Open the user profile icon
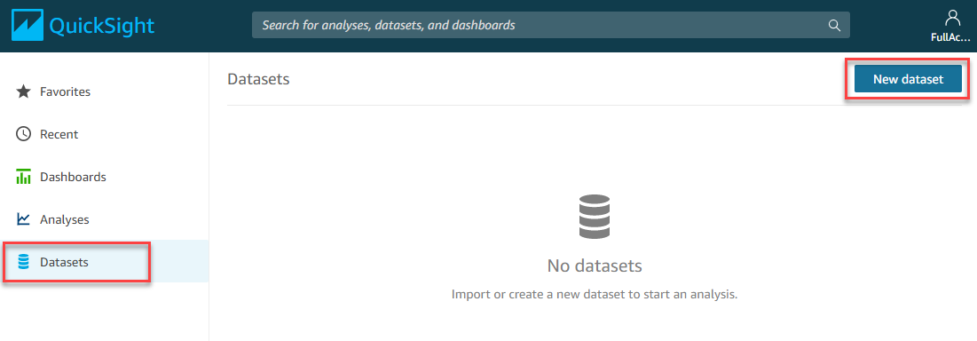977x341 pixels. click(953, 18)
